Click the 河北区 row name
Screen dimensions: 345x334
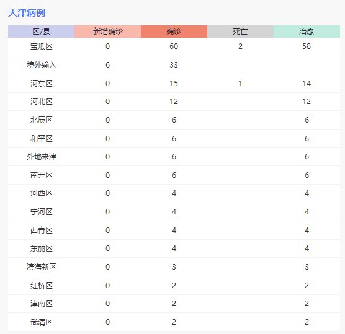click(42, 102)
